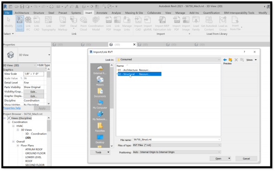
Task: Open the Insert from File tool
Action: [235, 23]
